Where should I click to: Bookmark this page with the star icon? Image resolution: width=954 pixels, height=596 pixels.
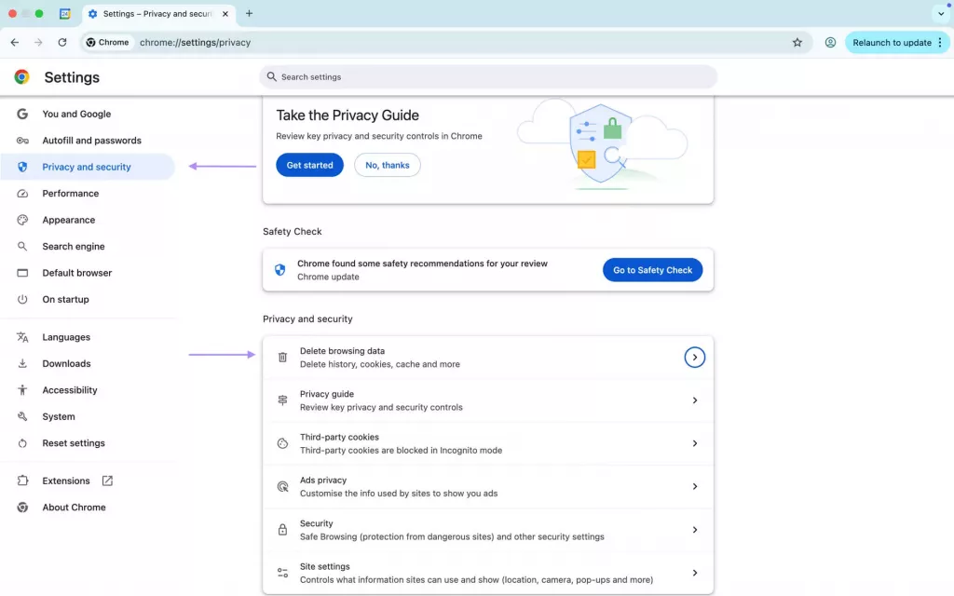[x=797, y=43]
